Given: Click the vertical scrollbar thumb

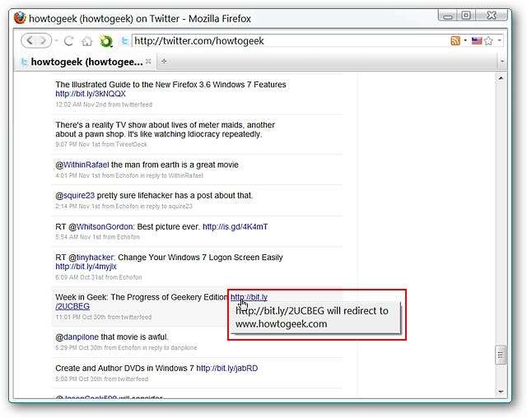Looking at the screenshot, I should (x=501, y=355).
